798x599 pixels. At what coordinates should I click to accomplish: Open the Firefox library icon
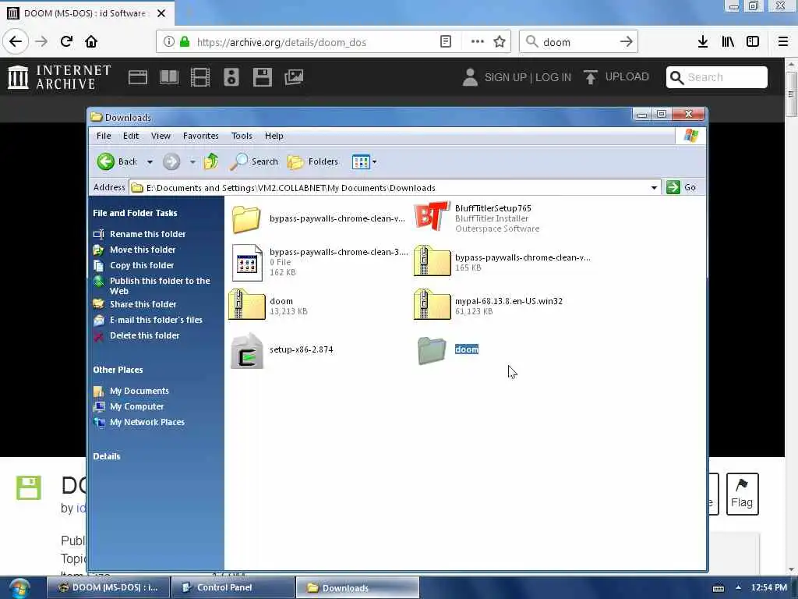(728, 42)
